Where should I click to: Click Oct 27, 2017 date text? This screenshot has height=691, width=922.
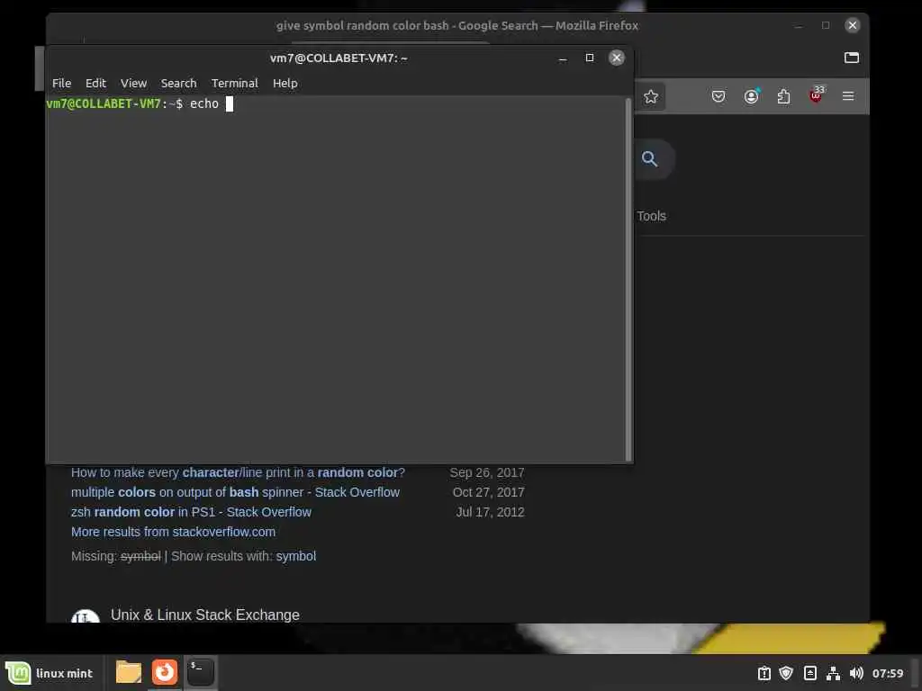coord(488,492)
